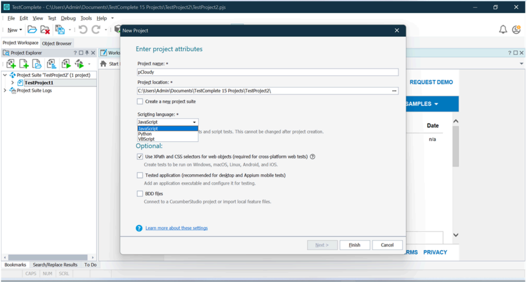Click the Project name input field
Screen dimensions: 527x282
click(267, 72)
